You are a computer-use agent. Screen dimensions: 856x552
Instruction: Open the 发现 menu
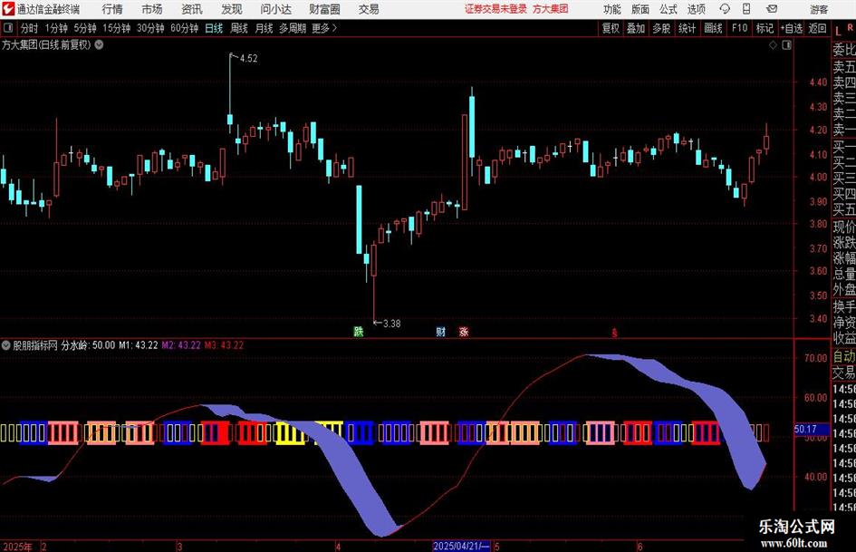point(232,9)
